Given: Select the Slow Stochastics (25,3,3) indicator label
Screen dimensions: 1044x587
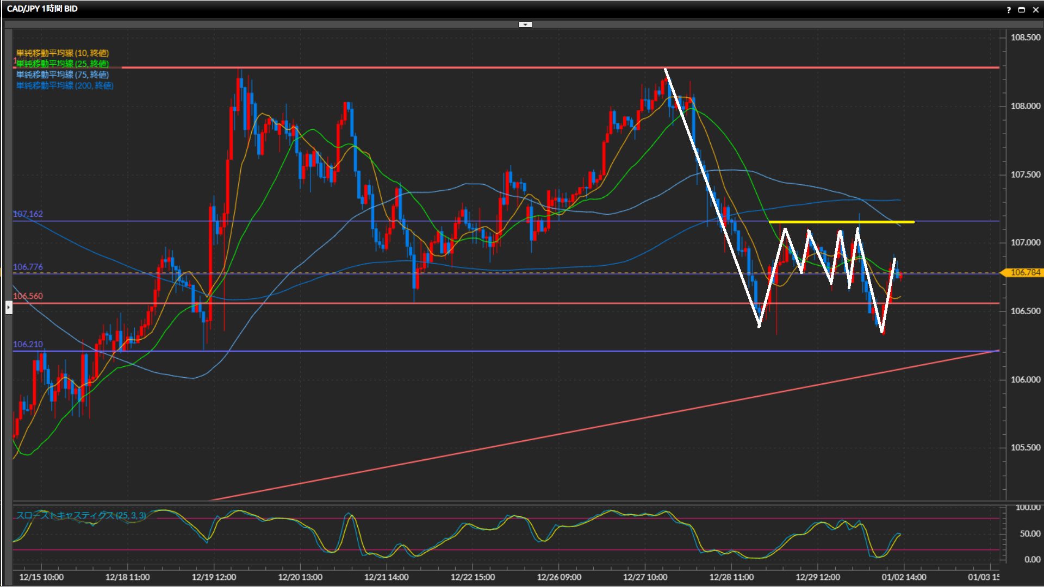Looking at the screenshot, I should pos(81,515).
